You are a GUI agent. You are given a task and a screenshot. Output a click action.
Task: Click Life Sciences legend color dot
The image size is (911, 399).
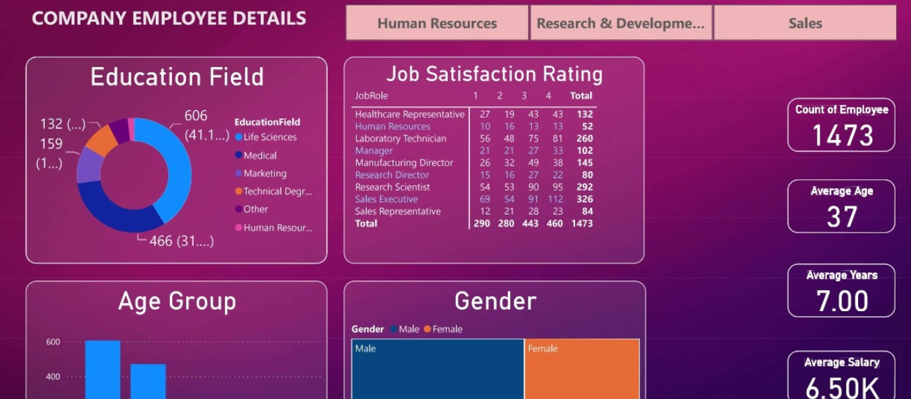click(x=238, y=137)
